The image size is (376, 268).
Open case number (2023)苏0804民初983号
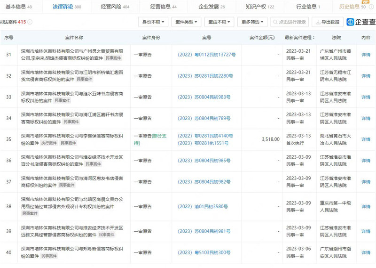(204, 97)
